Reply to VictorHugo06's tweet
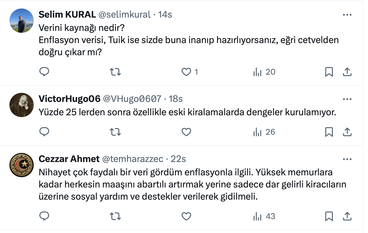 coord(45,132)
